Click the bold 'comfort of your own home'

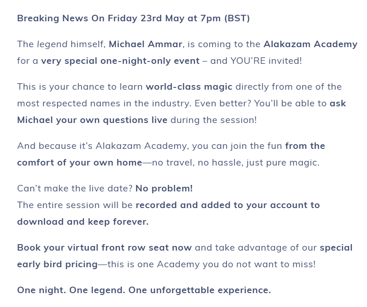(80, 162)
